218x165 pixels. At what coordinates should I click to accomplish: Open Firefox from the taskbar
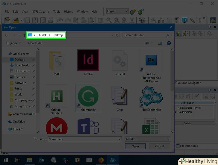[x=101, y=160]
